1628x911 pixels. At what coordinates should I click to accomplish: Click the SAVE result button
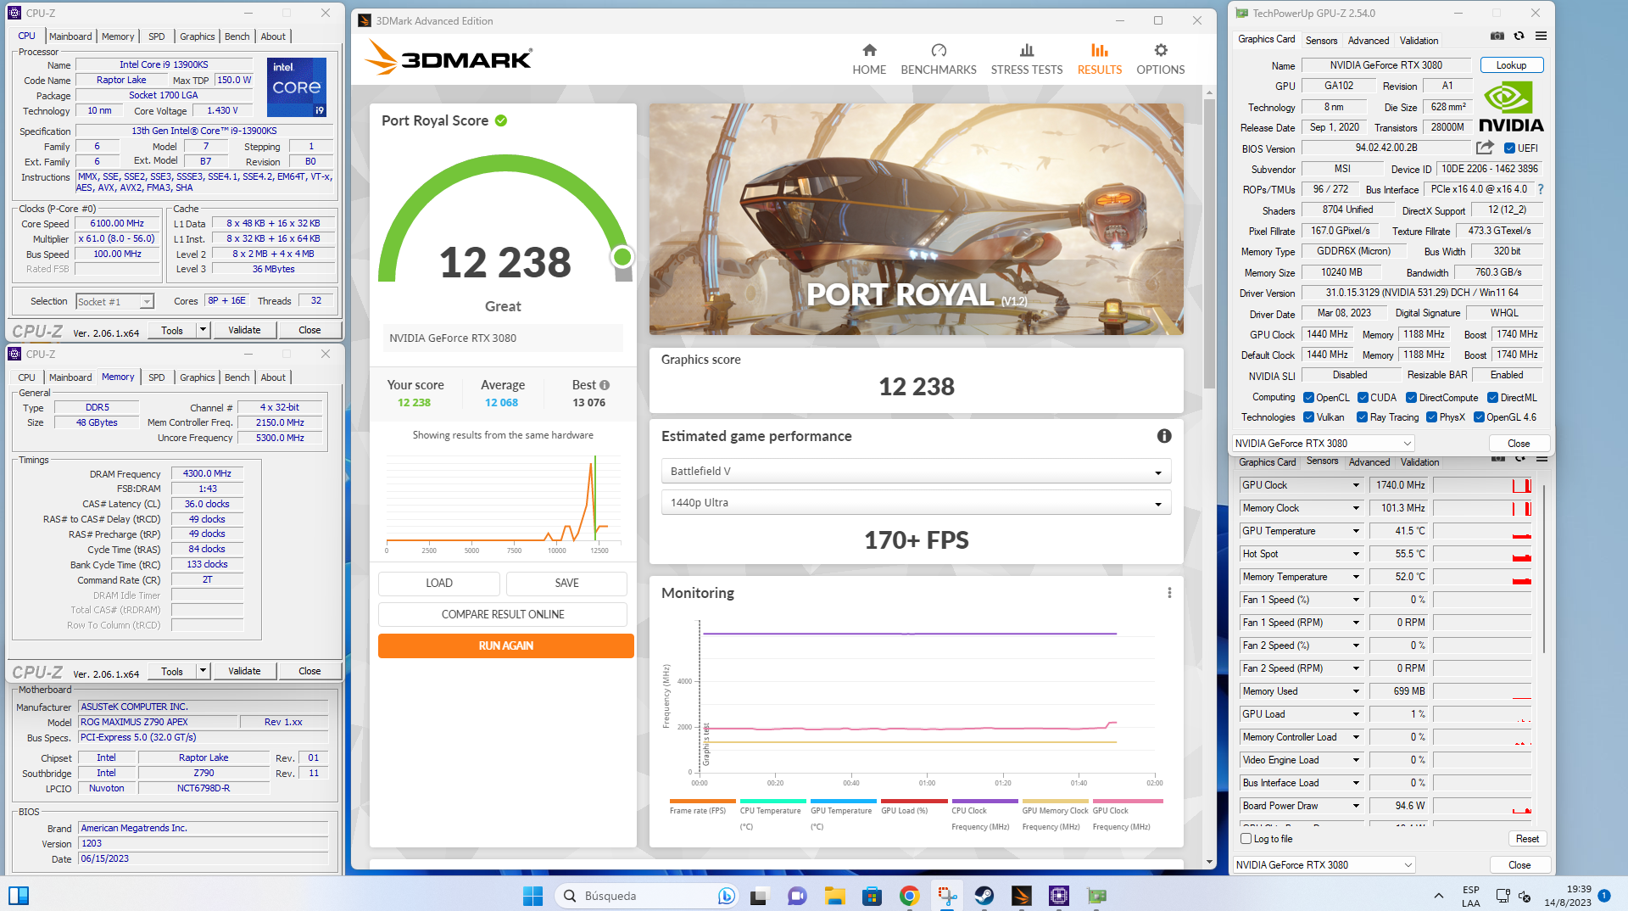tap(566, 584)
